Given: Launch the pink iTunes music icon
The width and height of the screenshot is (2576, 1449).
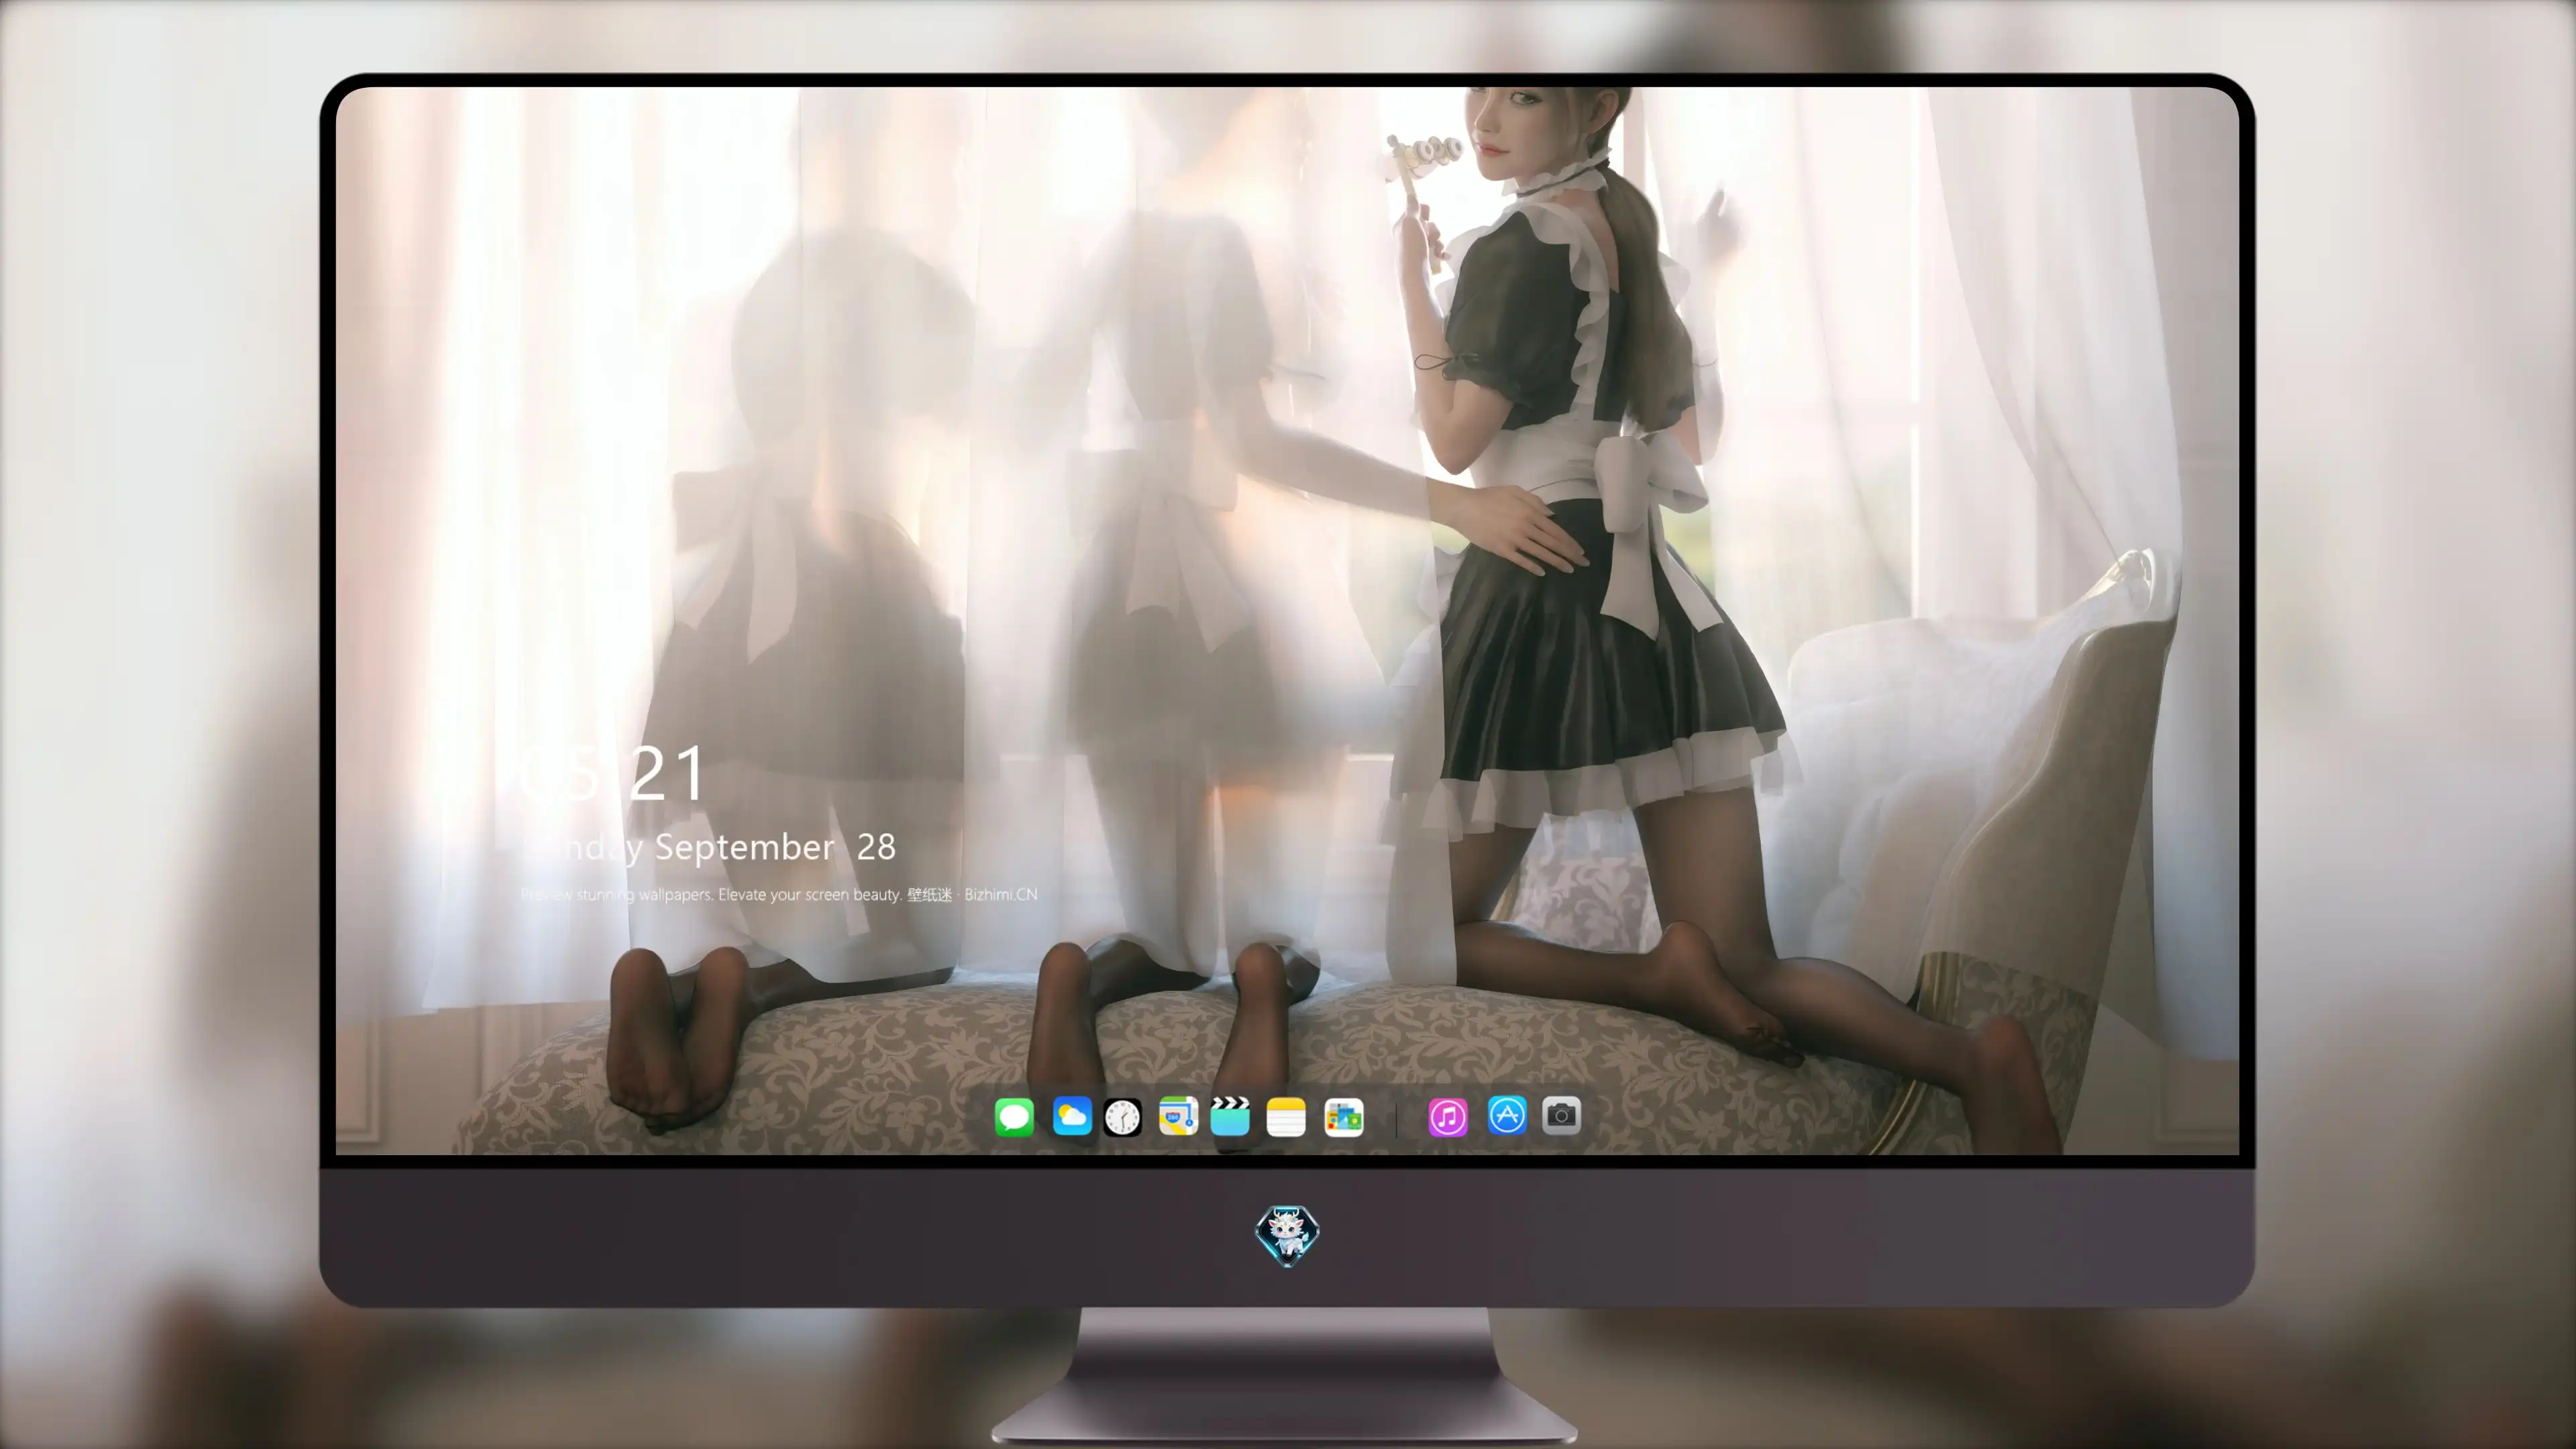Looking at the screenshot, I should click(x=1448, y=1116).
